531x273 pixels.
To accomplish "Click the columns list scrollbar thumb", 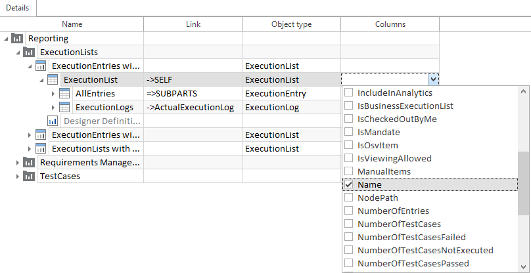I will tap(524, 184).
